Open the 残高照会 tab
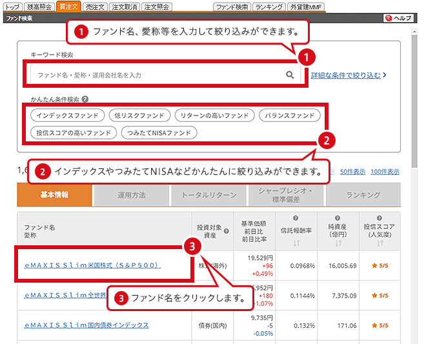The height and width of the screenshot is (344, 426). point(39,7)
